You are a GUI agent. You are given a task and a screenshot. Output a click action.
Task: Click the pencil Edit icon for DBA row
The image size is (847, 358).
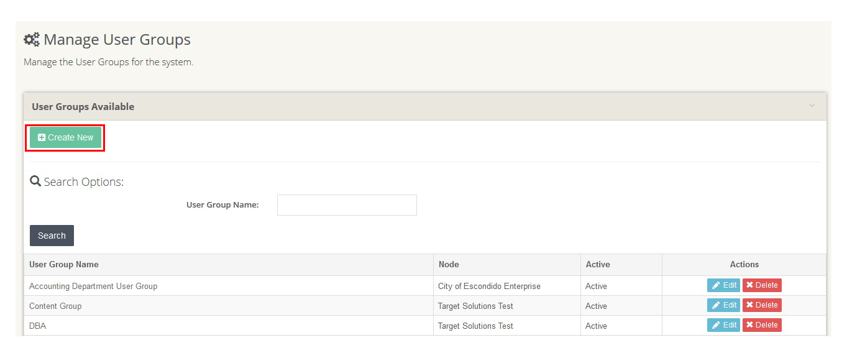coord(715,325)
